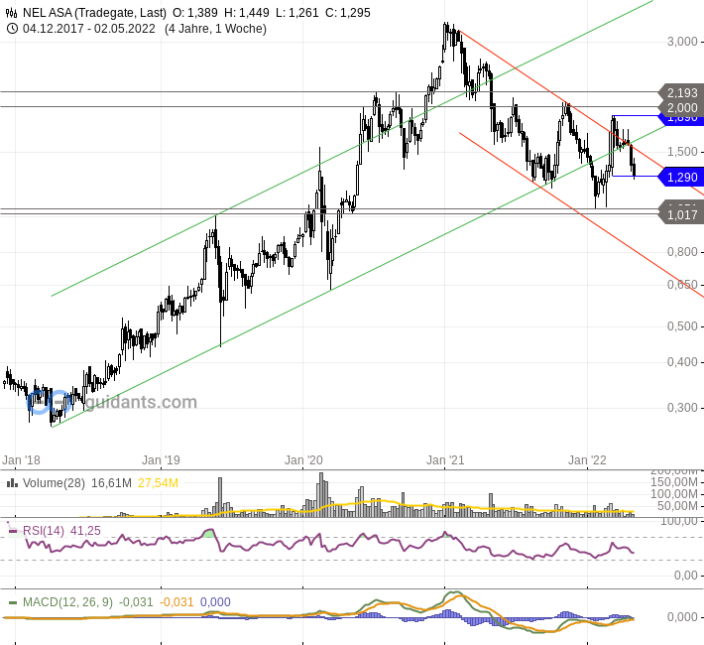Click the Volume bar icon in the indicator panel
This screenshot has height=645, width=704.
(x=12, y=483)
